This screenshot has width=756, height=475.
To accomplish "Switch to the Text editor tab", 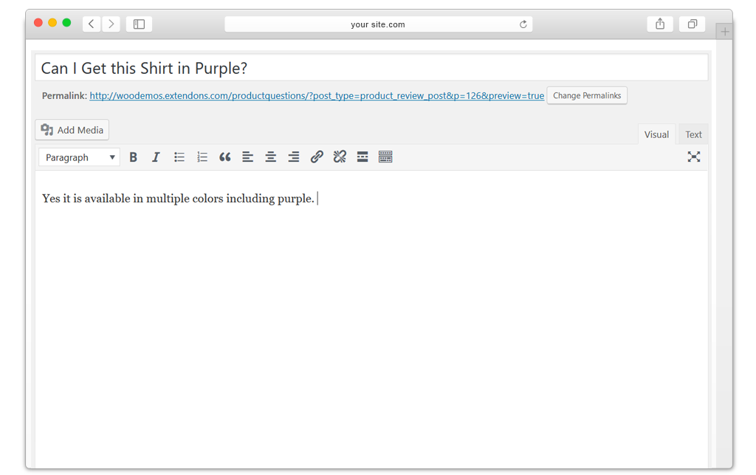I will [x=693, y=134].
